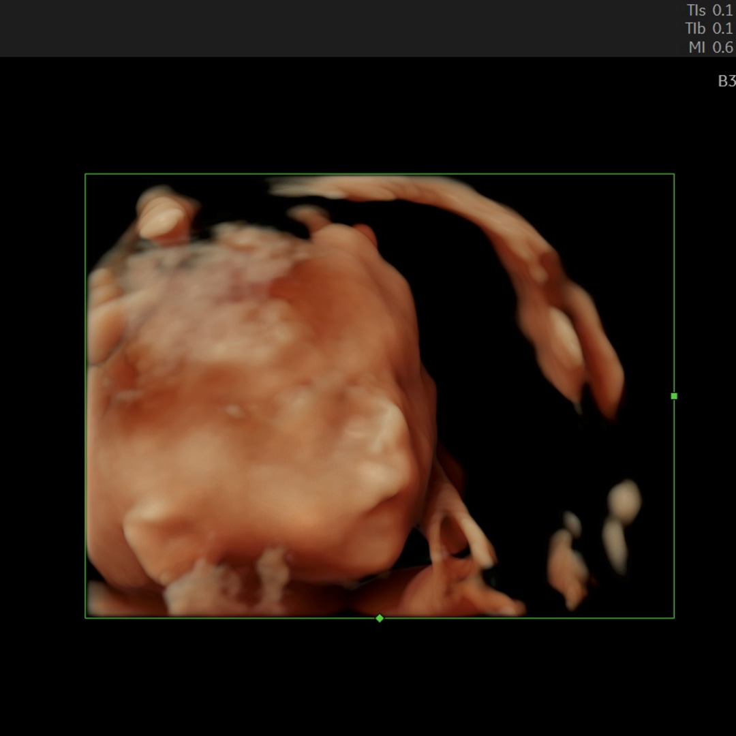The height and width of the screenshot is (736, 736).
Task: Click the top-right corner of the green render box
Action: coord(674,174)
